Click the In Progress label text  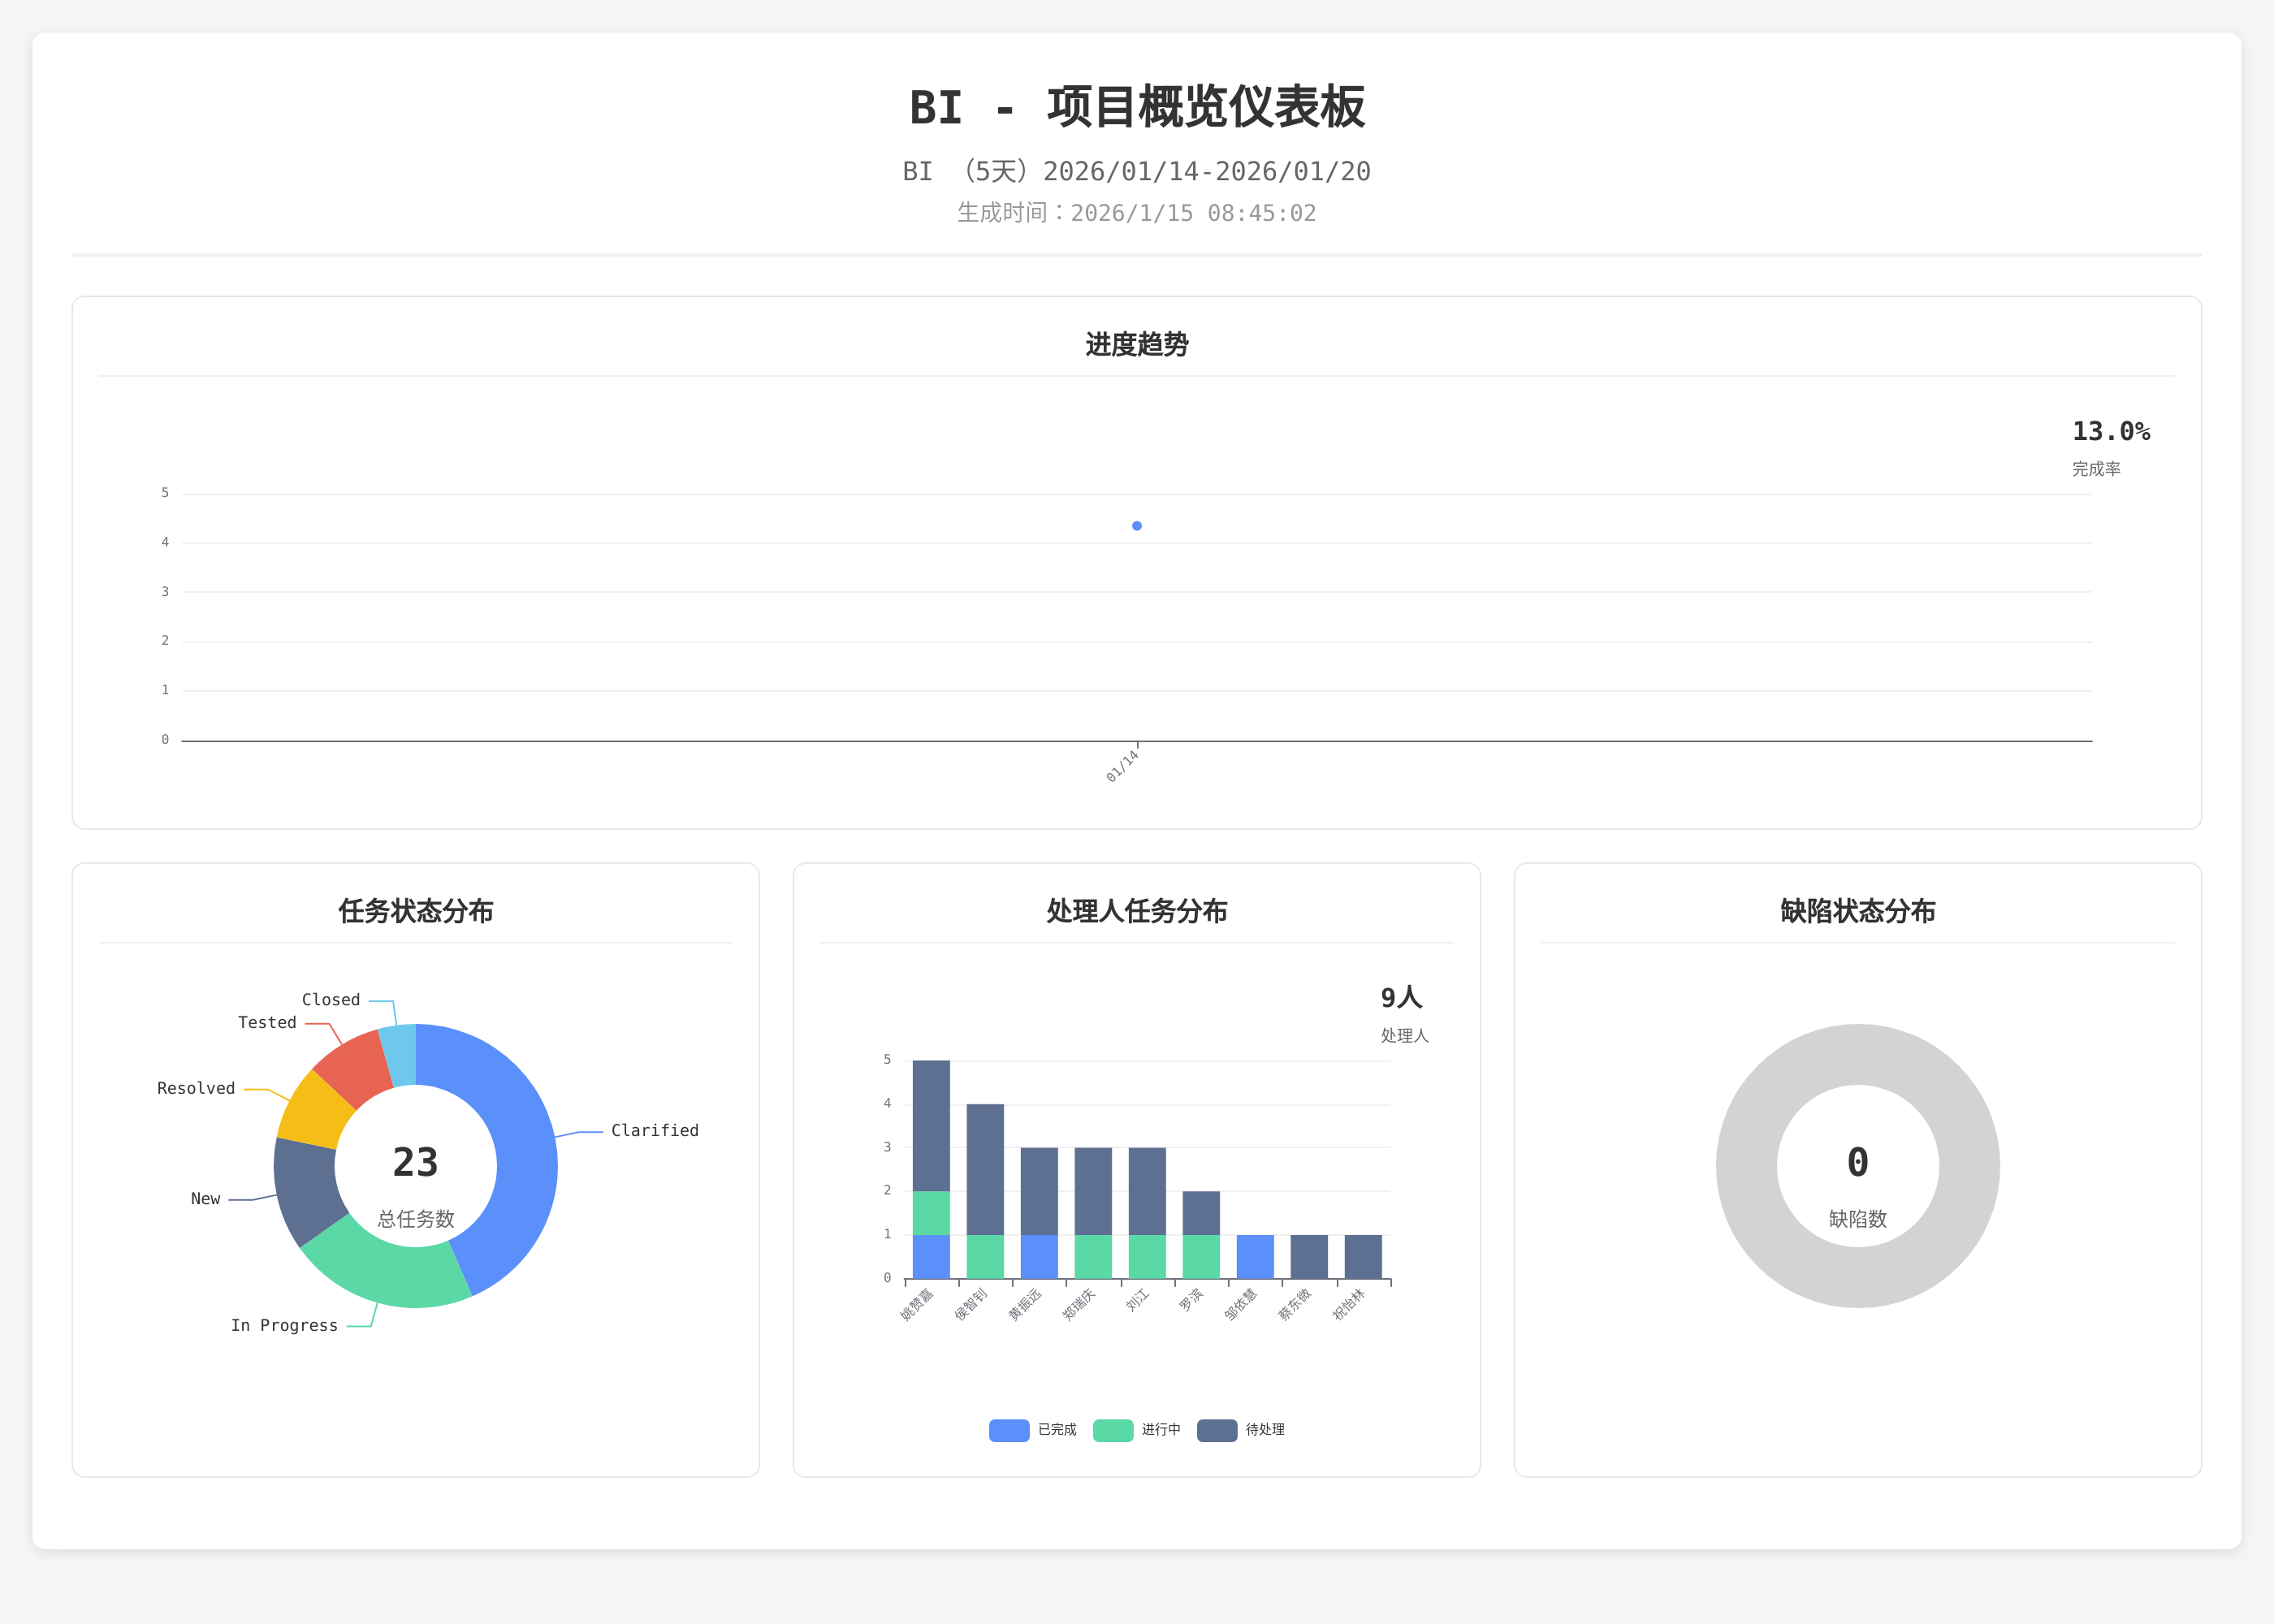(x=284, y=1326)
